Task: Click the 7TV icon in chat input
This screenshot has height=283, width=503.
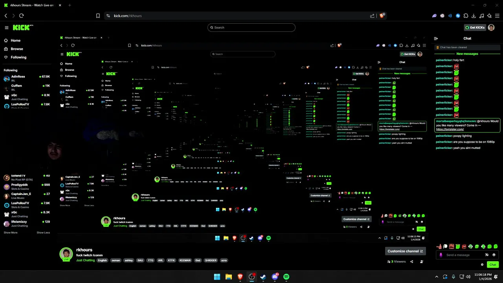Action: (487, 255)
